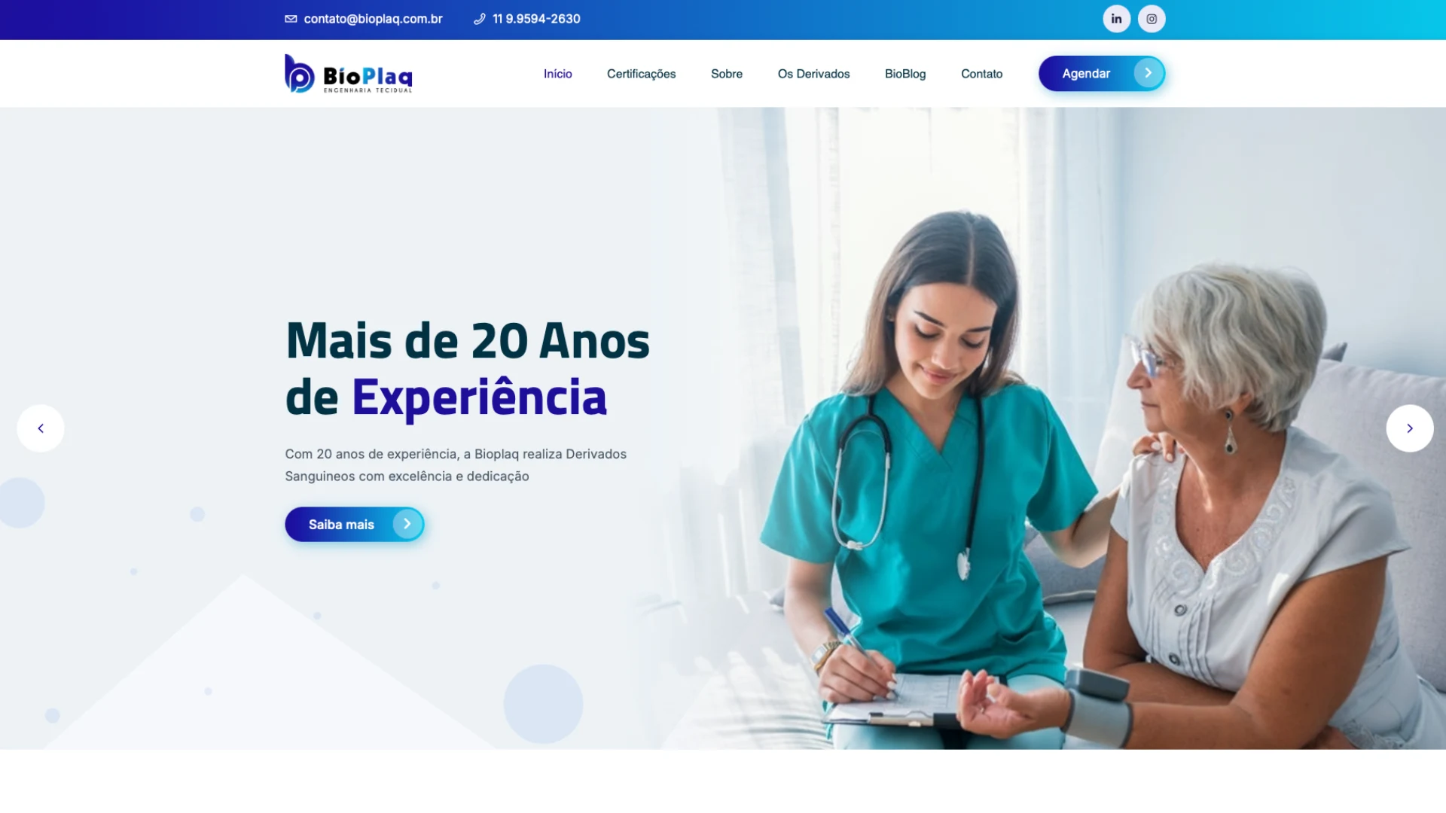Open the LinkedIn social icon
Image resolution: width=1446 pixels, height=813 pixels.
pyautogui.click(x=1116, y=19)
